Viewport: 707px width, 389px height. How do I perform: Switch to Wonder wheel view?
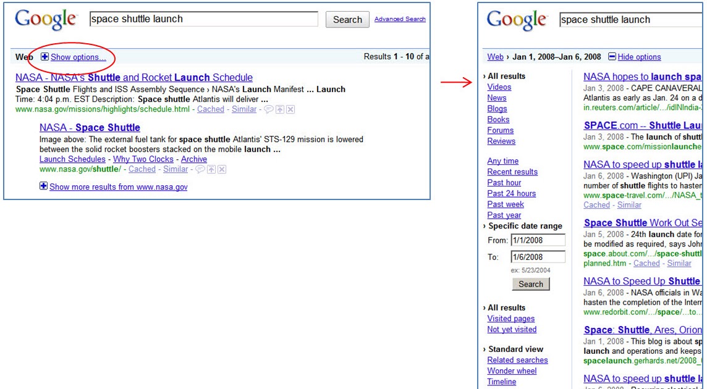[512, 371]
